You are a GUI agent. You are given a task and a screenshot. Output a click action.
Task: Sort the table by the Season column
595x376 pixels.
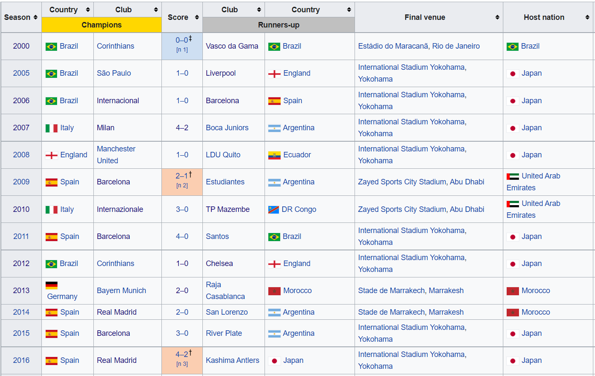35,17
